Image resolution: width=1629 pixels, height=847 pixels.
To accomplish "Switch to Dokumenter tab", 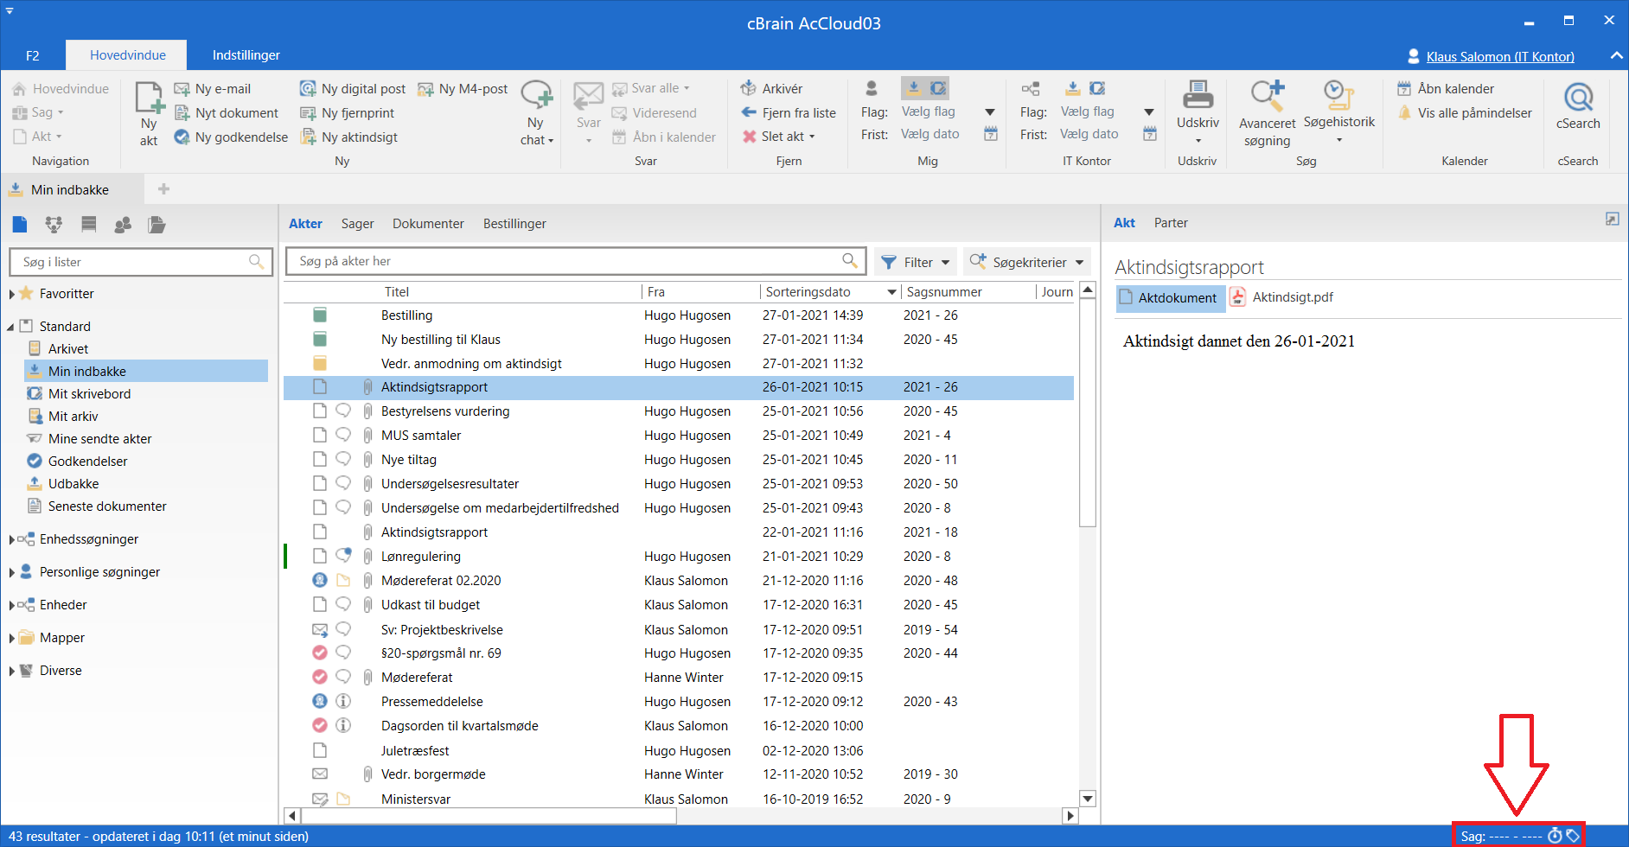I will (428, 224).
